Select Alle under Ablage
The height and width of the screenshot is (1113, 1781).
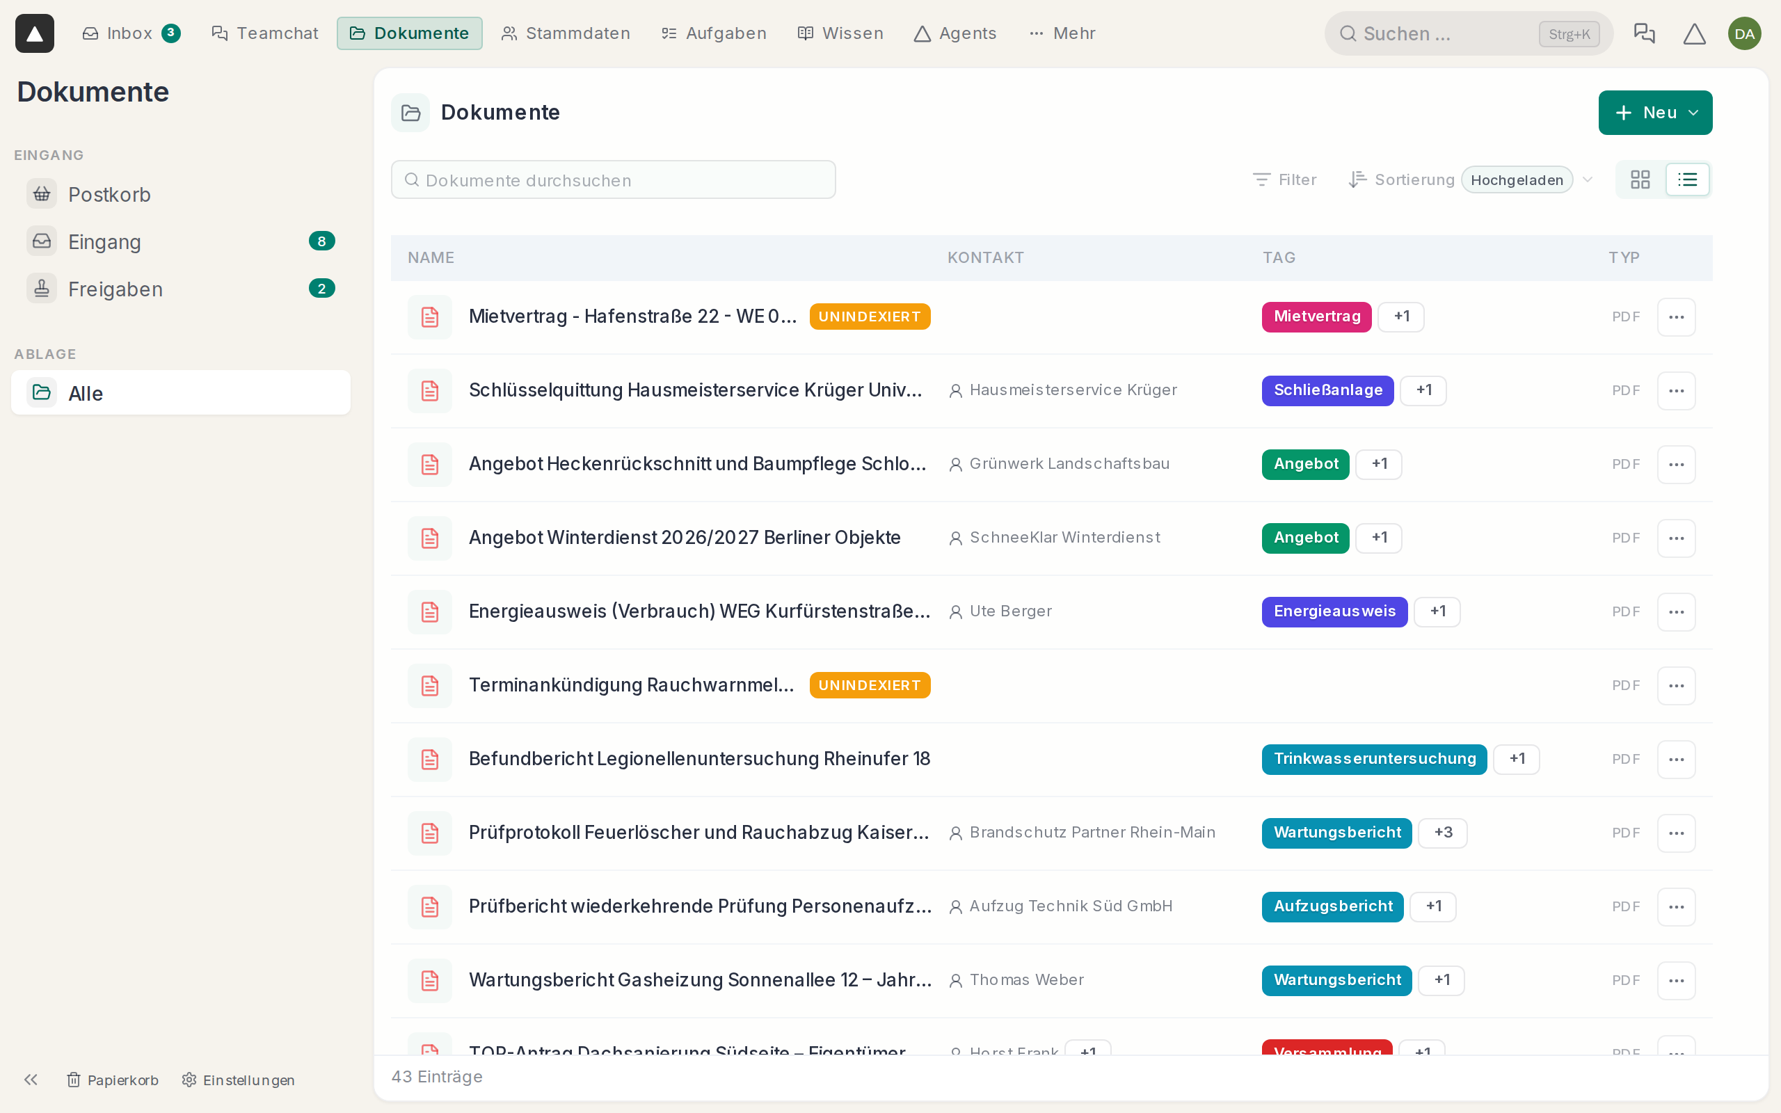coord(180,393)
